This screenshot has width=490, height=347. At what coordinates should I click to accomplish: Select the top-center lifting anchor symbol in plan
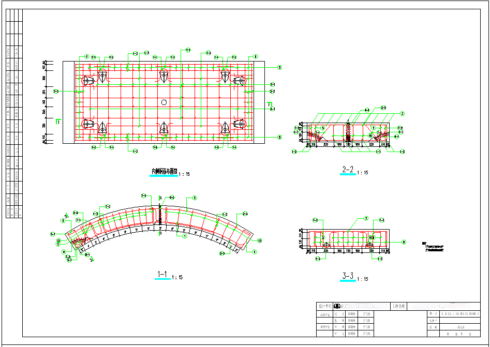tap(164, 77)
